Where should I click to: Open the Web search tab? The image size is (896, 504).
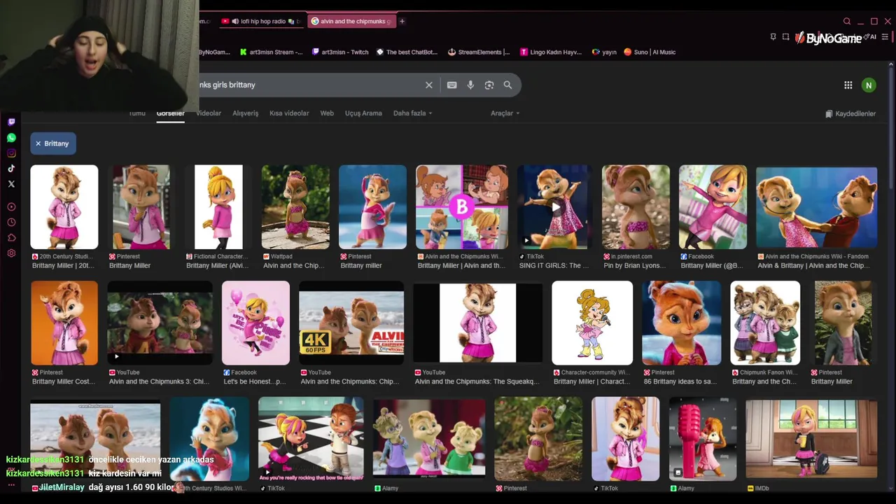[327, 113]
